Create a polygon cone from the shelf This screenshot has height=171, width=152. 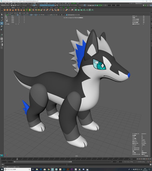click(13, 10)
